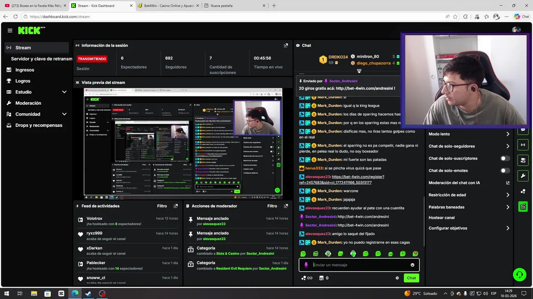Open Filtro in Feed de actividades
Viewport: 533px width, 299px height.
(x=162, y=206)
